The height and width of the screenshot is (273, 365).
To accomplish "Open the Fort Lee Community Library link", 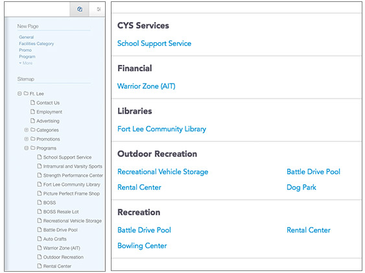I will [x=161, y=128].
